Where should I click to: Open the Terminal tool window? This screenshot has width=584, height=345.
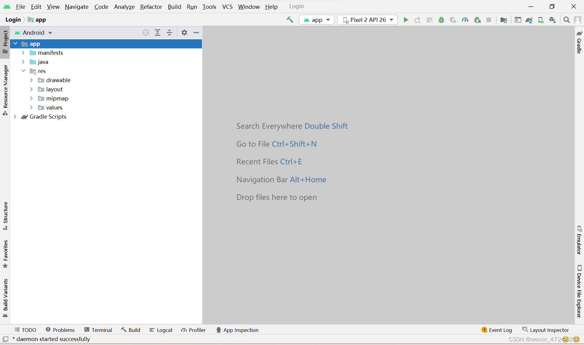pyautogui.click(x=98, y=330)
